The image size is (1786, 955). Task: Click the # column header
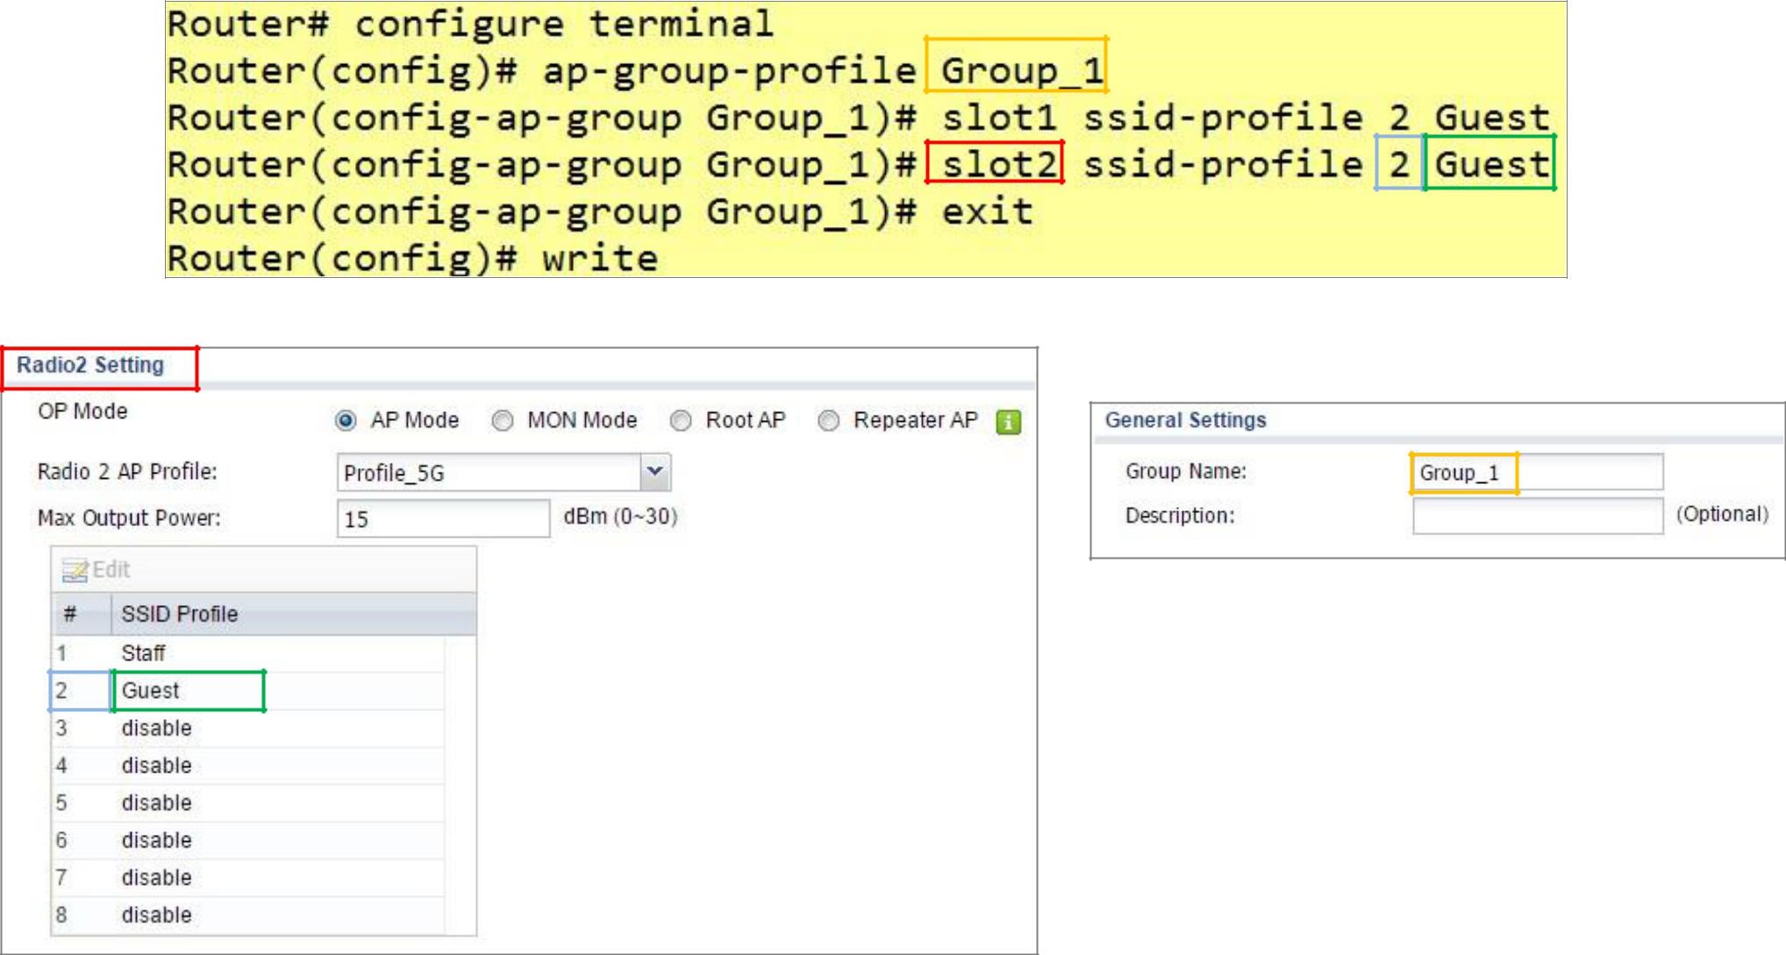(x=70, y=614)
